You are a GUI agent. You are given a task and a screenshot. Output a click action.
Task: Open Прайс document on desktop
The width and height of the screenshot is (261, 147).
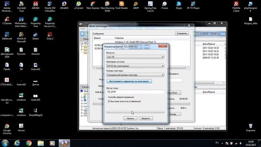7,66
